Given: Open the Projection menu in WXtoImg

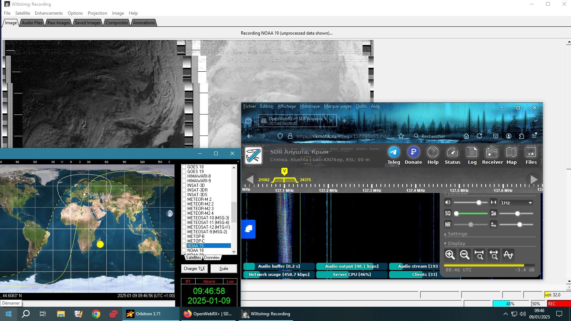Looking at the screenshot, I should tap(97, 13).
